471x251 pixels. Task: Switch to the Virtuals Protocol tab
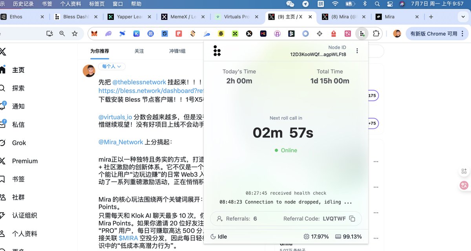236,17
